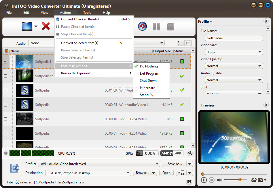Click the AMD APP GPU button
273x188 pixels.
pyautogui.click(x=172, y=153)
